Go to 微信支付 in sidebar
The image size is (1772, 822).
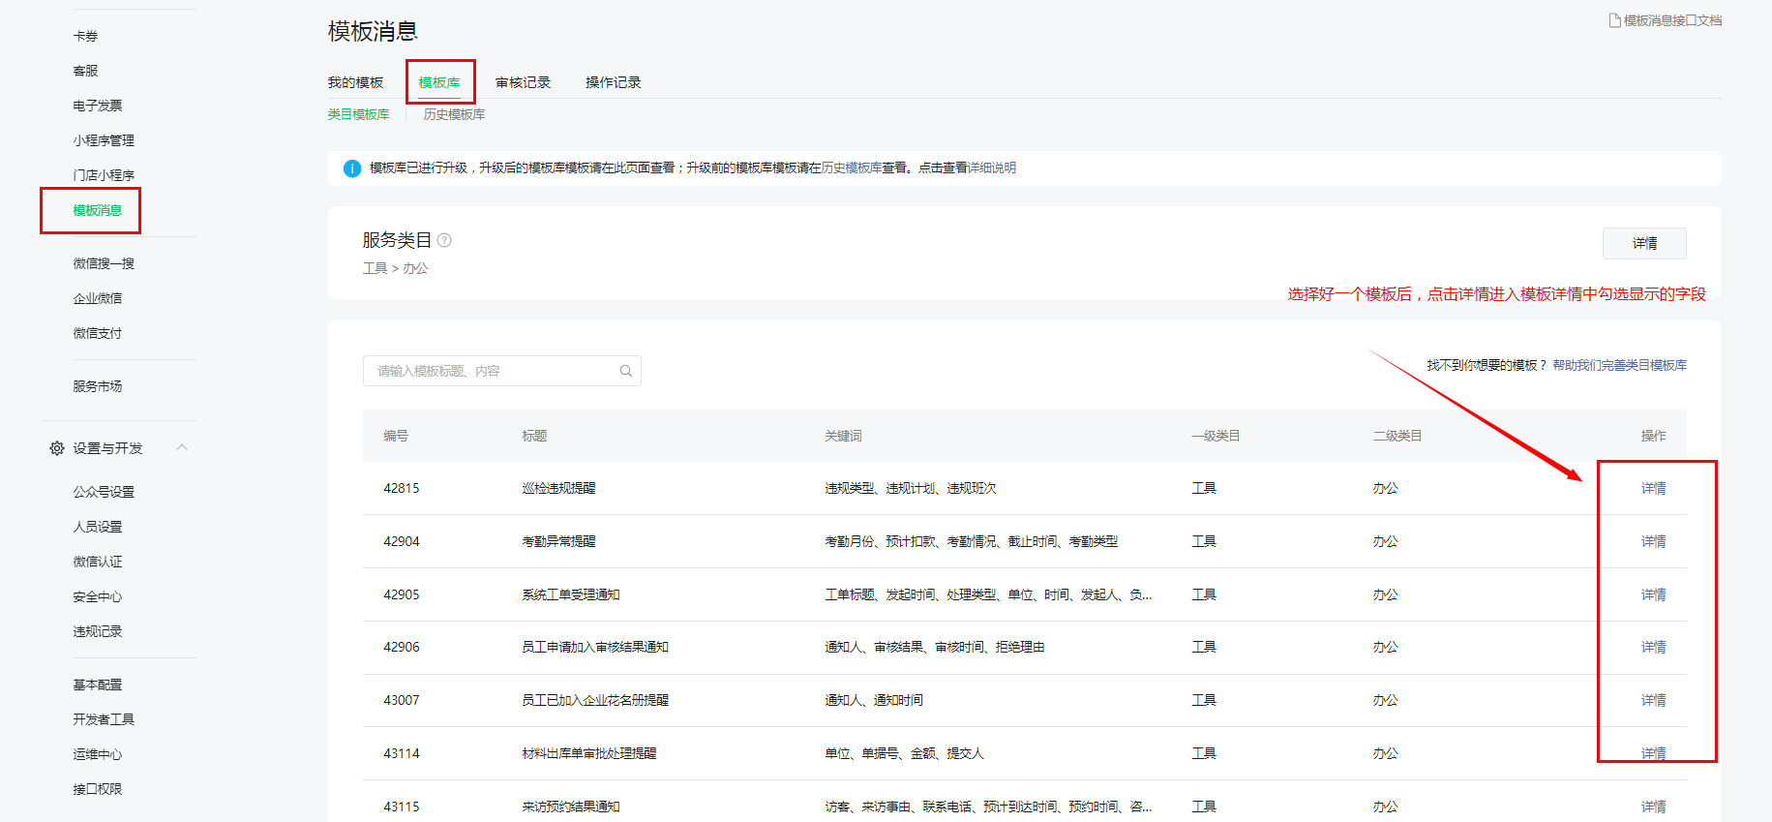pyautogui.click(x=97, y=333)
